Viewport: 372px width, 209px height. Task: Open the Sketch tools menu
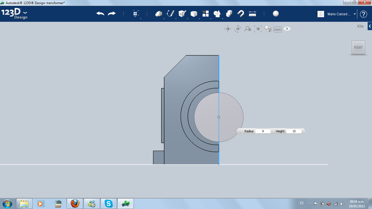click(x=170, y=14)
